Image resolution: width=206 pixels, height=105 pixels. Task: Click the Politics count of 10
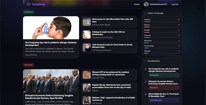(x=178, y=20)
